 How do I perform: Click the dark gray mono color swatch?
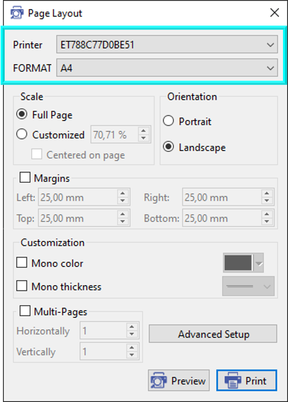click(238, 263)
